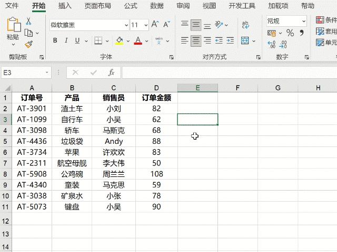Toggle center horizontal alignment
The width and height of the screenshot is (337, 252).
(196, 41)
